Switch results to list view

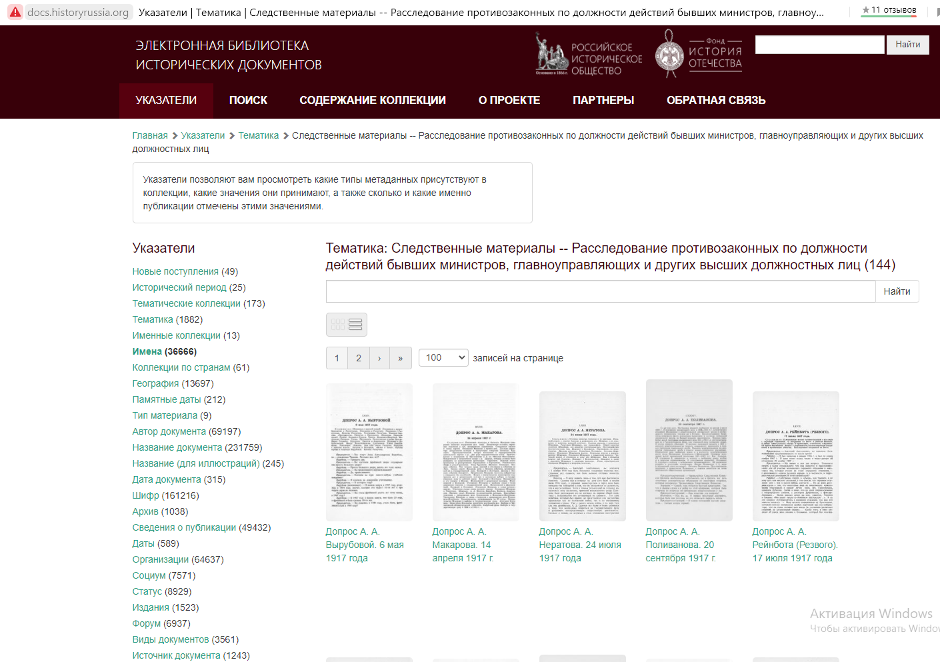point(355,324)
